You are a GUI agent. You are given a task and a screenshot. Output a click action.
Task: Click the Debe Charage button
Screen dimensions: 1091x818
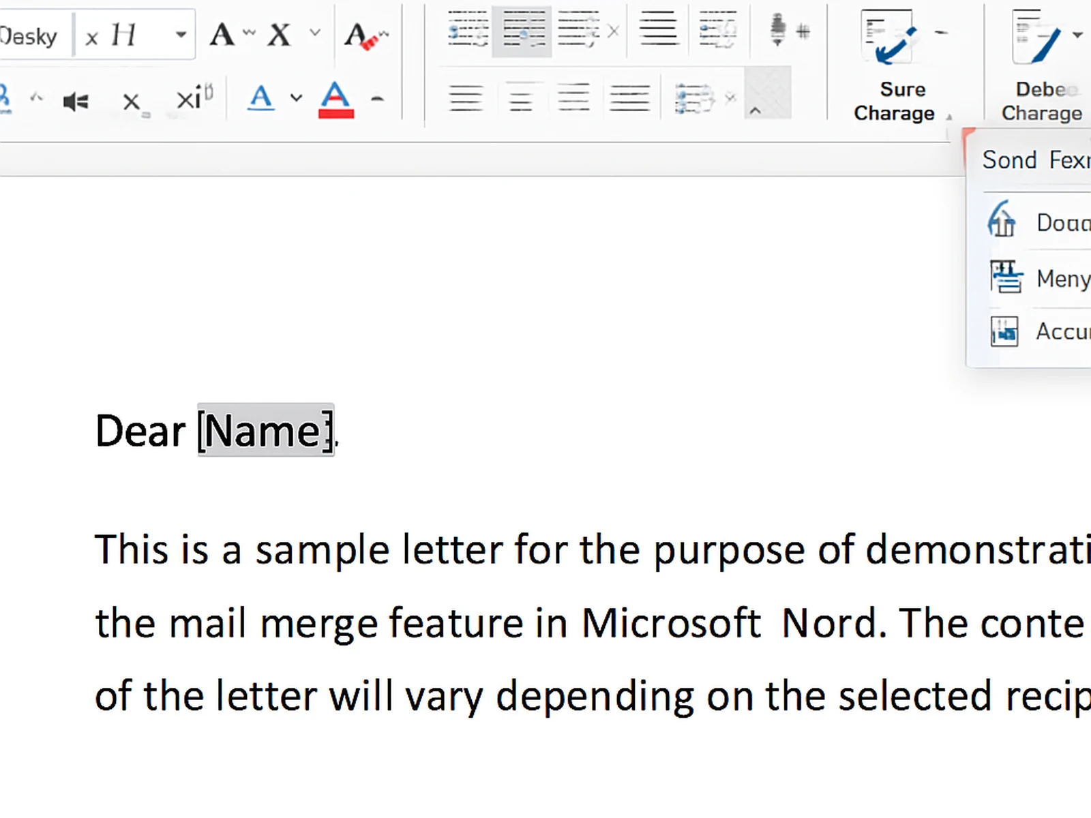[x=1041, y=65]
